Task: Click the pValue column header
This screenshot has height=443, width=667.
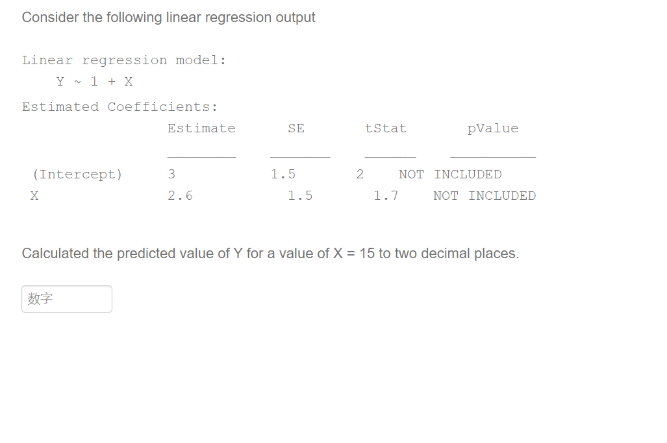Action: (x=493, y=128)
